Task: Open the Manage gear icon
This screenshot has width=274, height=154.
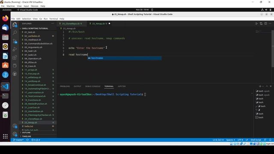Action: [15, 134]
